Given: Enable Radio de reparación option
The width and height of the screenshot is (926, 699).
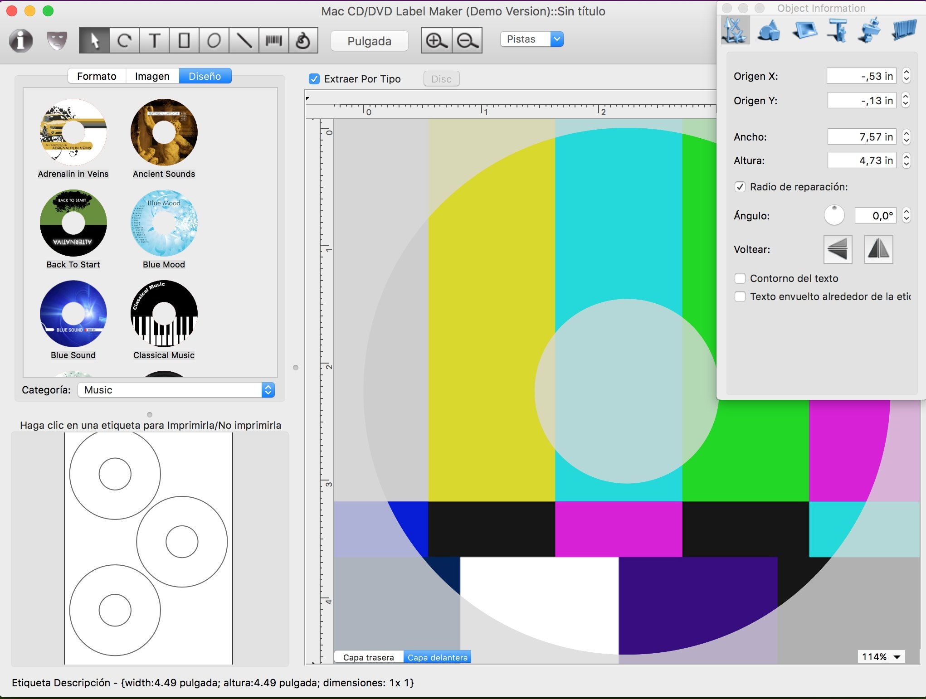Looking at the screenshot, I should coord(740,186).
